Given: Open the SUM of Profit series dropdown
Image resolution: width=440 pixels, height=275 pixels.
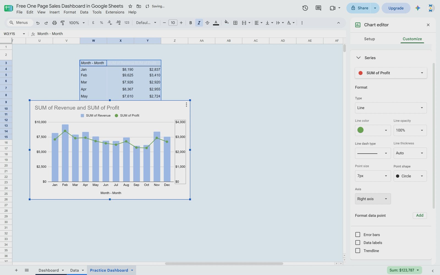Looking at the screenshot, I should click(x=391, y=73).
